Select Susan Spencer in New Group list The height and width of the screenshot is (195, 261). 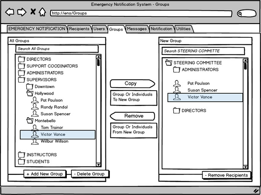click(202, 90)
